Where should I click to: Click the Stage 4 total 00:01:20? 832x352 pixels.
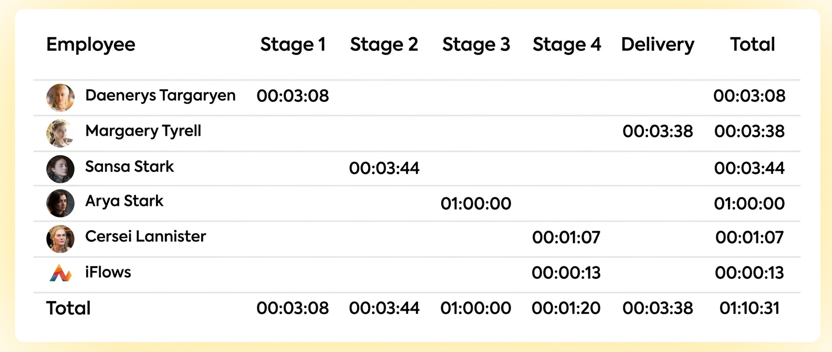566,308
